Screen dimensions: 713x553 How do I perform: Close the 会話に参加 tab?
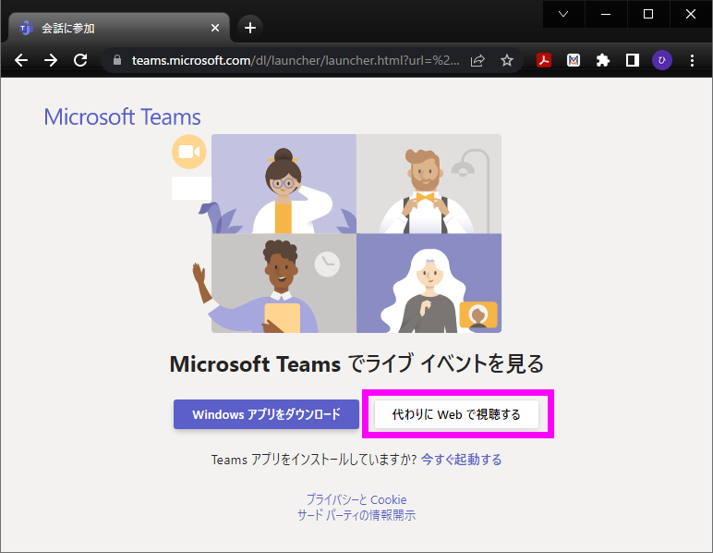(x=215, y=29)
